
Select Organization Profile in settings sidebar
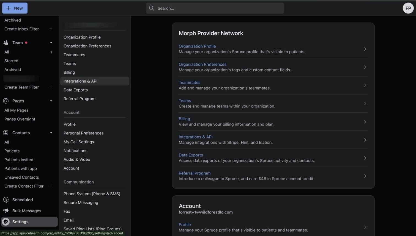tap(82, 37)
